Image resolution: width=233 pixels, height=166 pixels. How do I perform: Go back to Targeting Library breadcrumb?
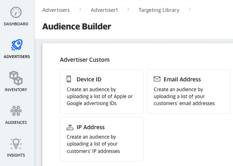click(x=159, y=10)
